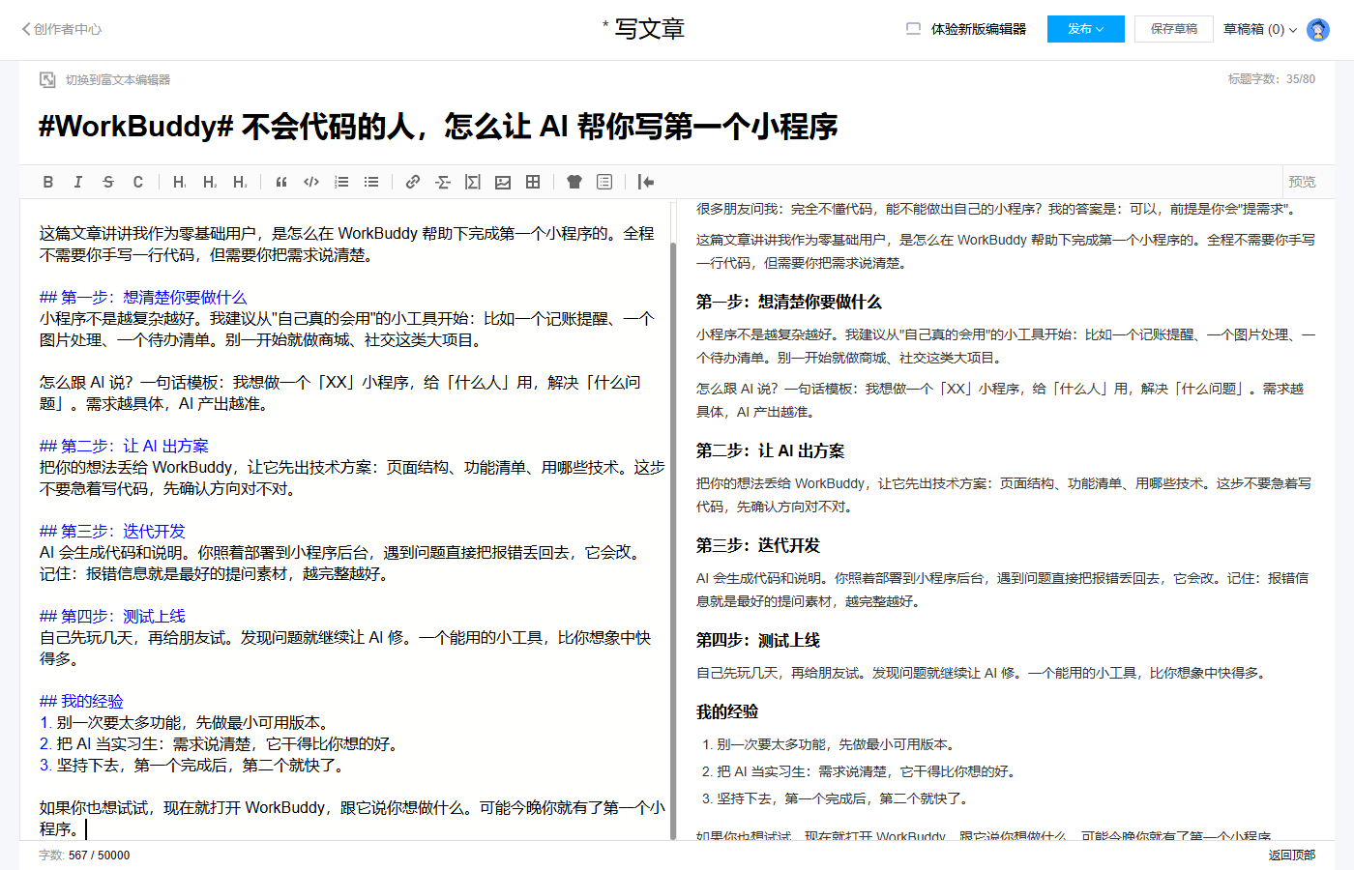The height and width of the screenshot is (870, 1354).
Task: Click the word count '567 / 50000'
Action: coord(99,855)
